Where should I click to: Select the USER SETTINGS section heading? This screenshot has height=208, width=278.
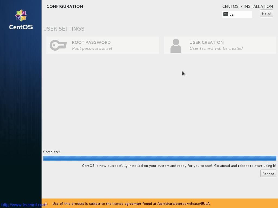(64, 29)
